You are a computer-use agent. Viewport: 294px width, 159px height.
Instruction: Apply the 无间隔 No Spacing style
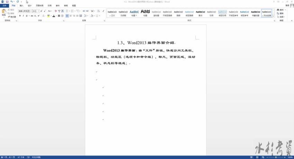click(x=123, y=13)
